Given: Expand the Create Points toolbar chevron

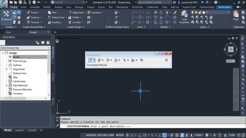Looking at the screenshot, I should 166,60.
